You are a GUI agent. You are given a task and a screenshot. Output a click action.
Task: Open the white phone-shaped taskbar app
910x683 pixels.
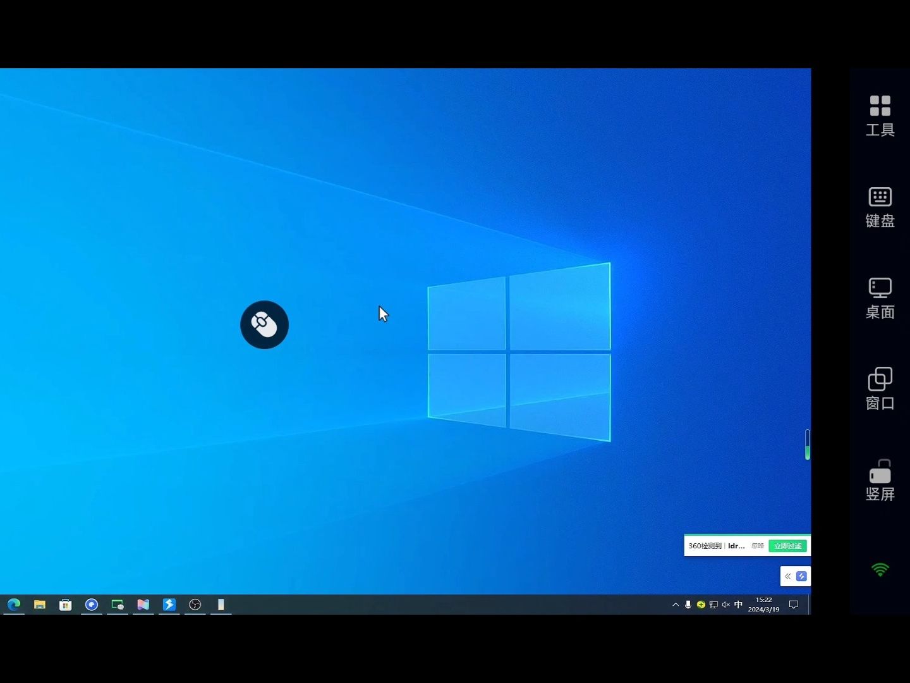221,605
